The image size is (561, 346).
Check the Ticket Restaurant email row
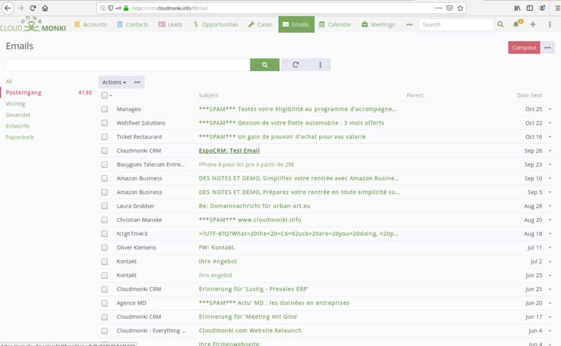click(x=105, y=137)
